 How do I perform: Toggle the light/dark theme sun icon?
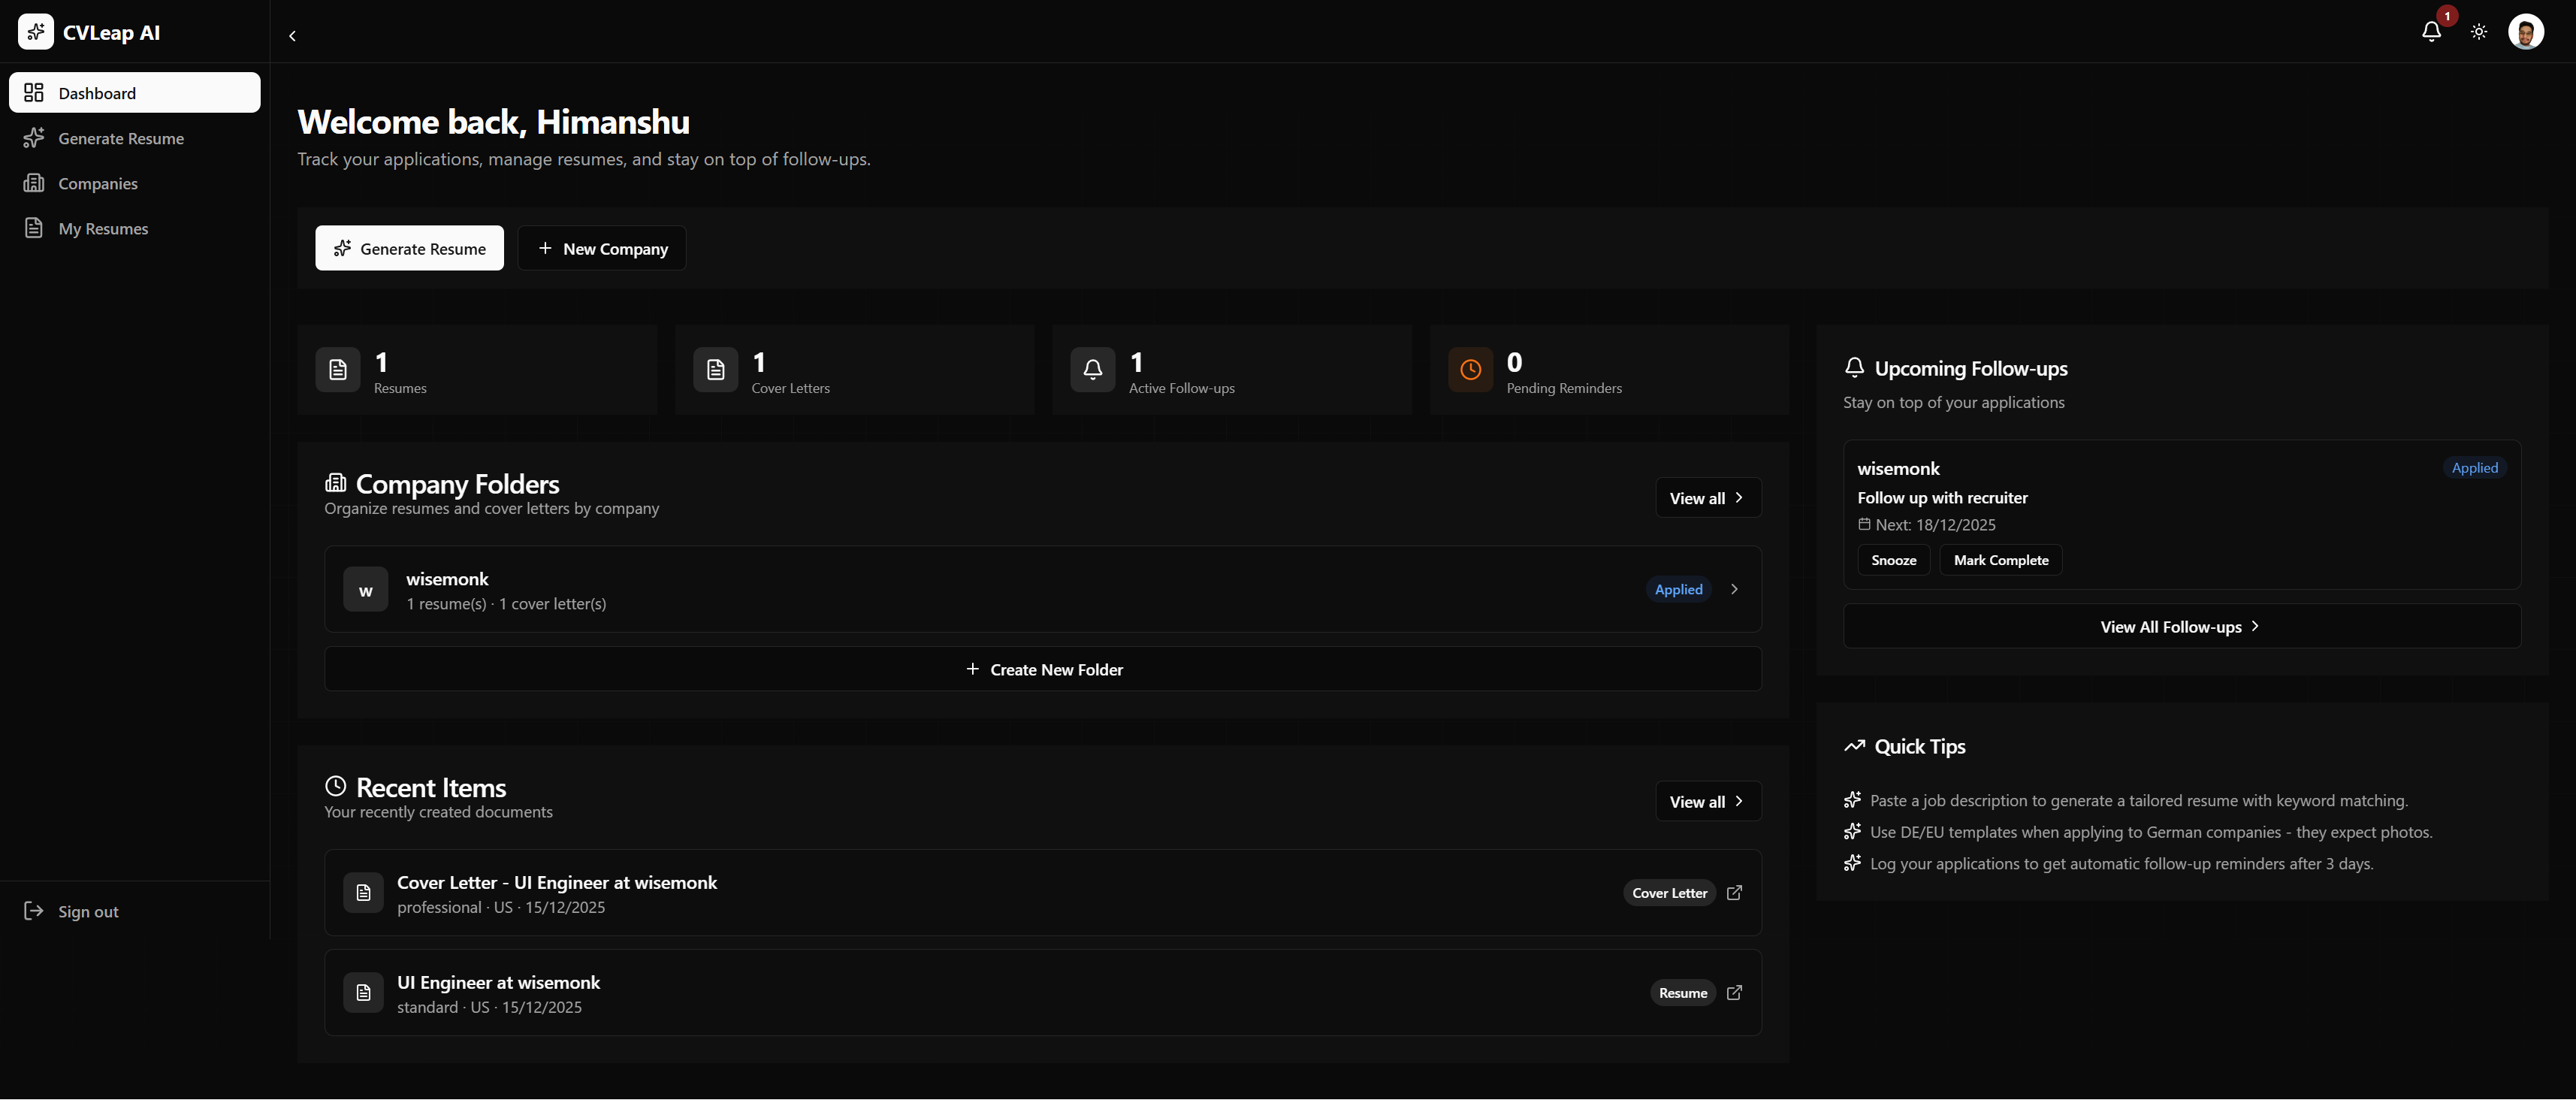coord(2479,32)
